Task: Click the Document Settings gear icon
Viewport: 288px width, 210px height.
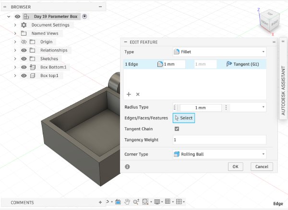Action: click(x=24, y=25)
